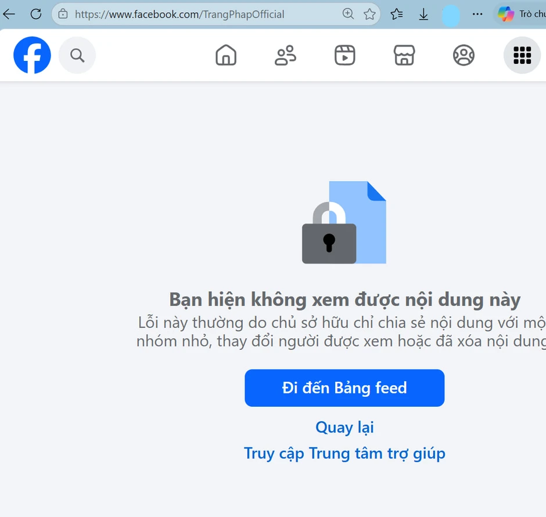Open the browser settings via three-dots menu

[477, 14]
